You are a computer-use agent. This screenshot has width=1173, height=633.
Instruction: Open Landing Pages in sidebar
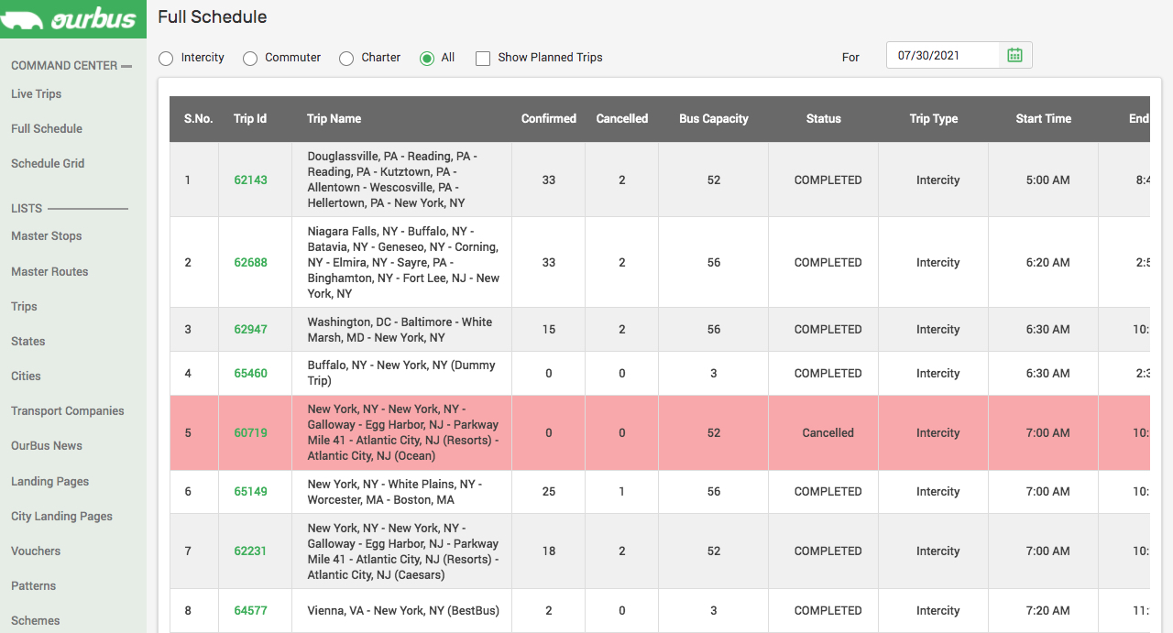coord(50,481)
